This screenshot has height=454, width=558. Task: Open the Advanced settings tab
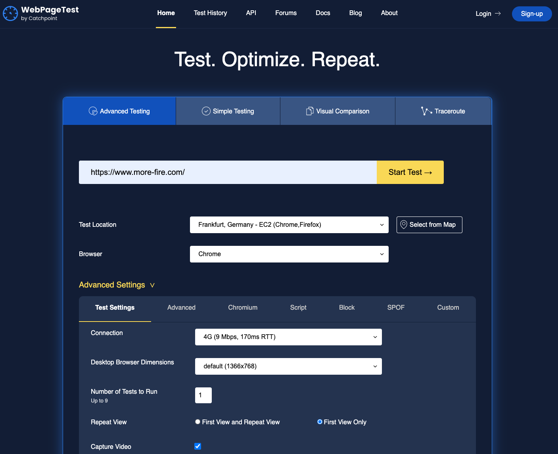click(x=181, y=308)
